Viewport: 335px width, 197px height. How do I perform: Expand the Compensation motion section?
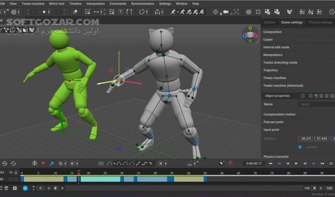point(280,115)
